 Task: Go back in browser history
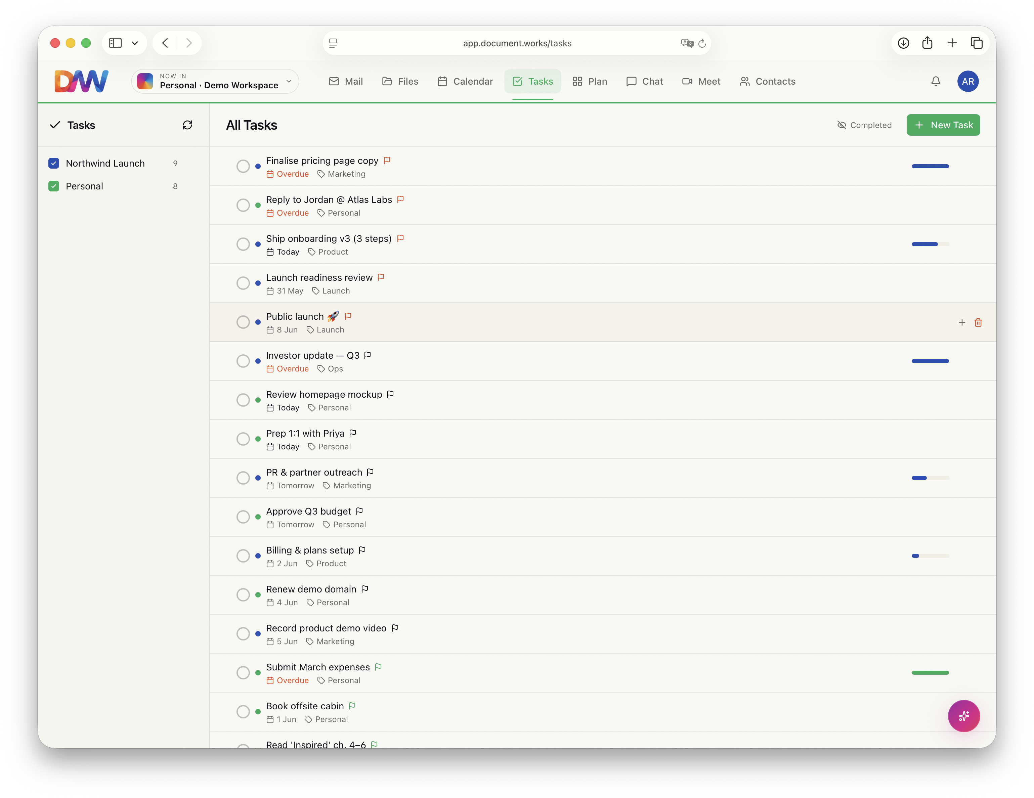pos(165,43)
